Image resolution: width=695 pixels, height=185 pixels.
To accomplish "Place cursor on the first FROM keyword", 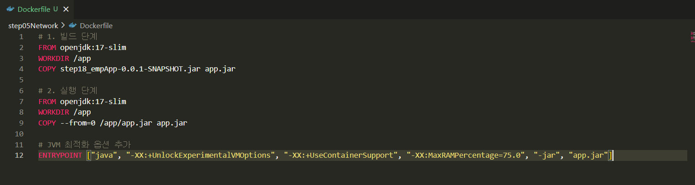I will [47, 47].
